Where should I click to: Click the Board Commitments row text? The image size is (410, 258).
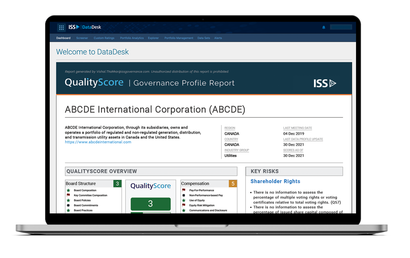point(86,205)
